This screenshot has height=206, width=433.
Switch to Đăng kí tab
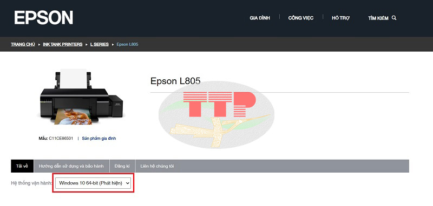tap(122, 166)
